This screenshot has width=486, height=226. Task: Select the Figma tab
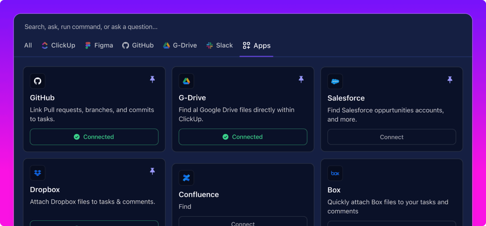(x=99, y=45)
